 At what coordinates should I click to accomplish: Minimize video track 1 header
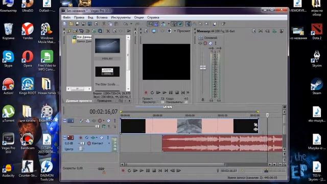65,121
